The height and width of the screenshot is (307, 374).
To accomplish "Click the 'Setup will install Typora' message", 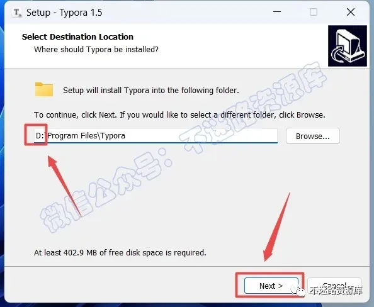I will pyautogui.click(x=151, y=91).
